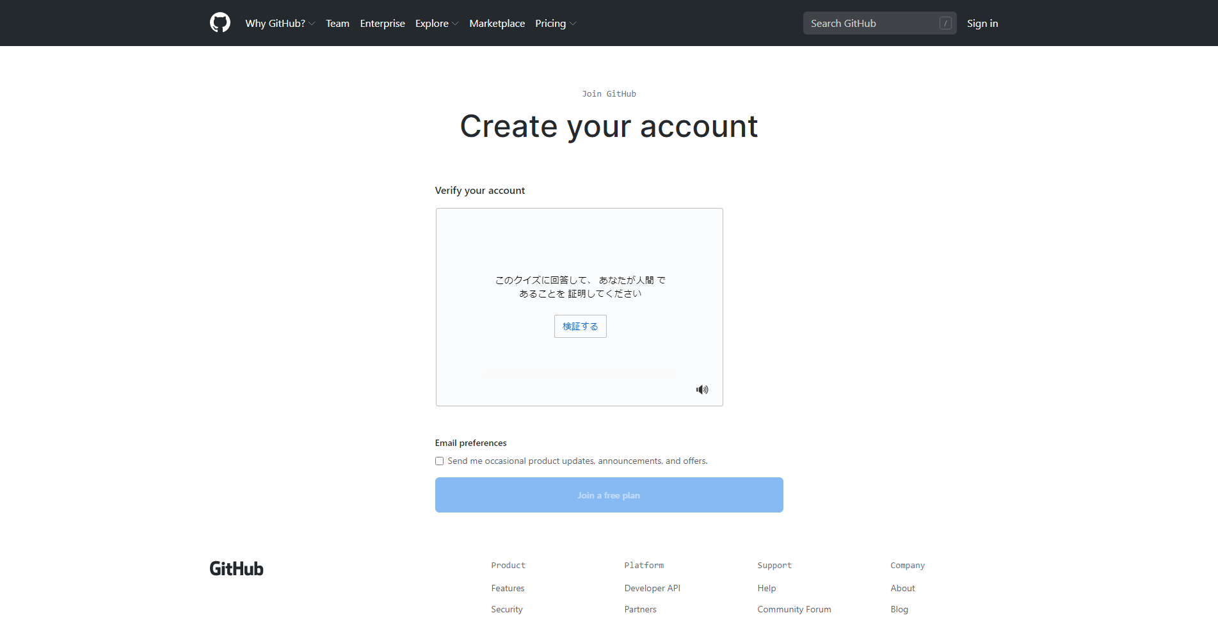1218x620 pixels.
Task: Click the Join a free plan button
Action: pos(609,495)
